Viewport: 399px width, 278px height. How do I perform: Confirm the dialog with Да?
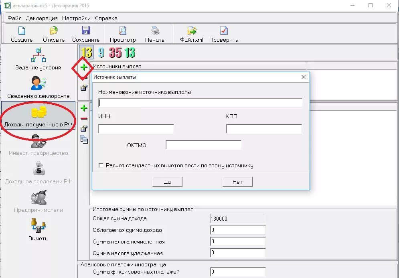(x=167, y=182)
